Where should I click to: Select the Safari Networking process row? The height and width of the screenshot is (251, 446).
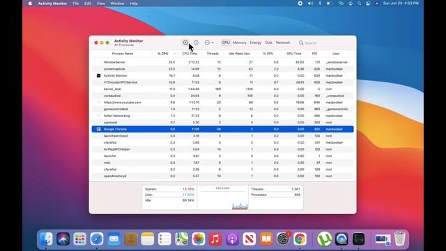point(223,116)
